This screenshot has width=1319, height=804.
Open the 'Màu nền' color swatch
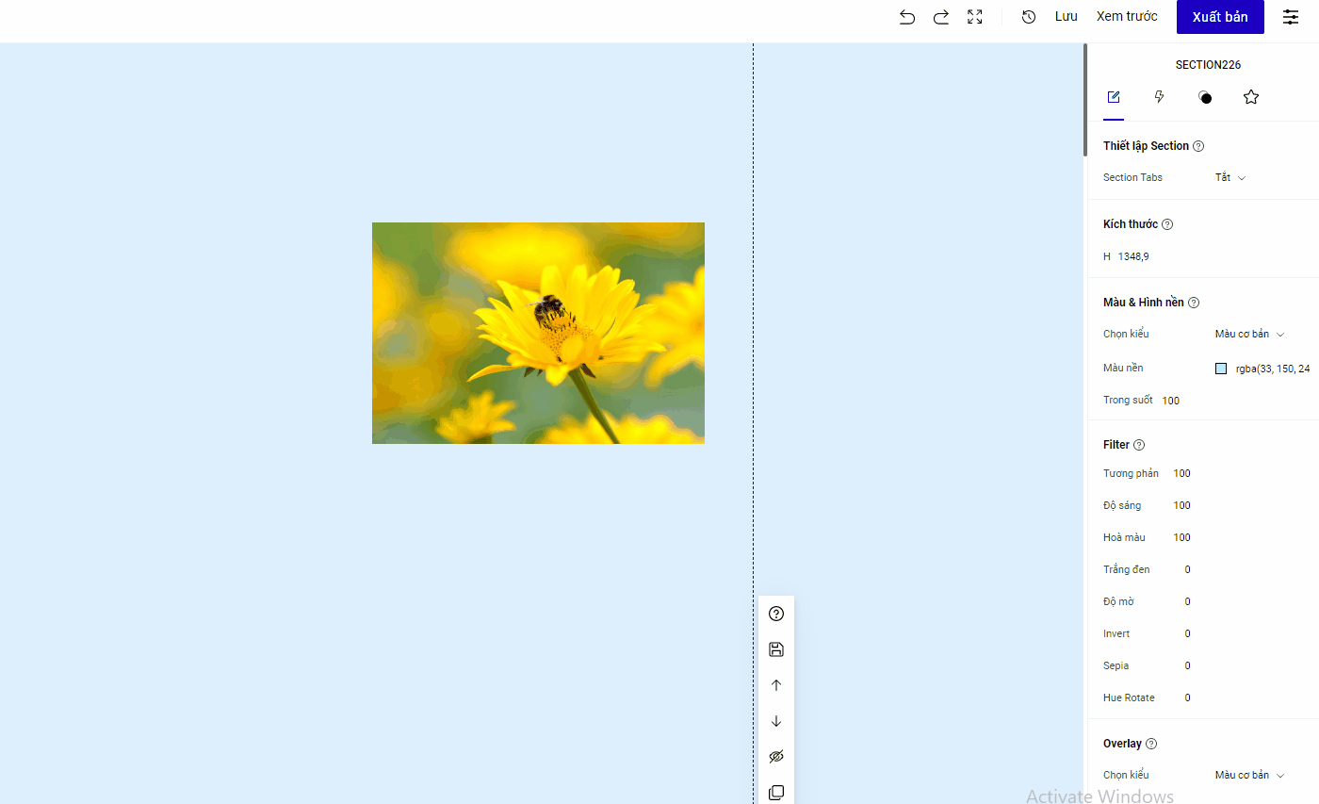pyautogui.click(x=1221, y=369)
